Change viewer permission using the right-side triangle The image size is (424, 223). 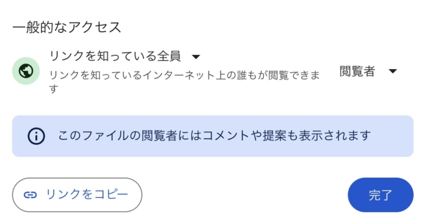tap(392, 72)
